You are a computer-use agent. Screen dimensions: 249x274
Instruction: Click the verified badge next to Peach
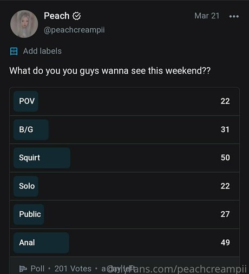(x=77, y=16)
